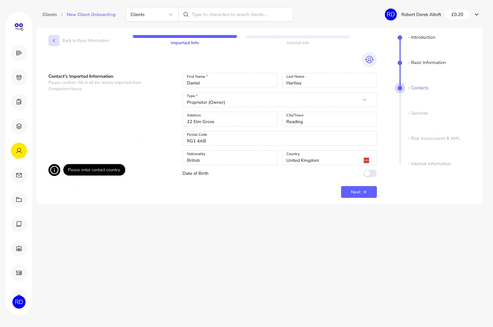Click the Postal Code field with RG1 4AB

pyautogui.click(x=279, y=138)
